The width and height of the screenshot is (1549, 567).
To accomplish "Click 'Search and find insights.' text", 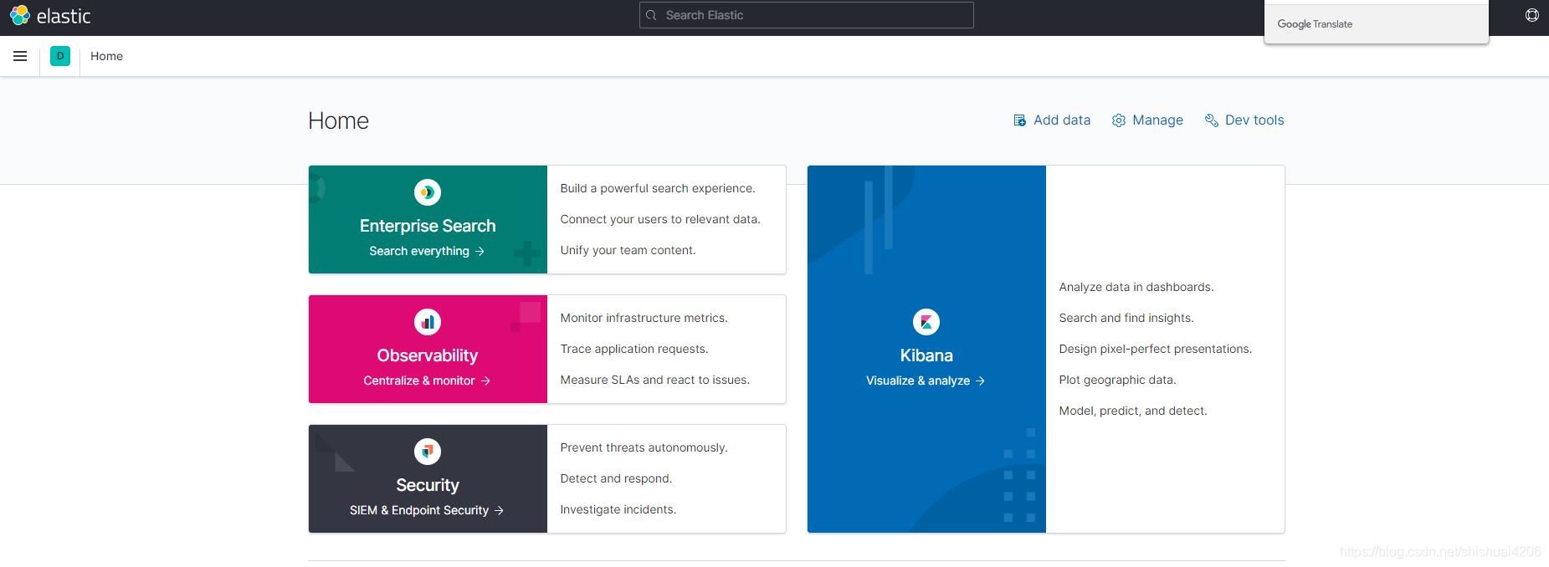I will pyautogui.click(x=1126, y=318).
